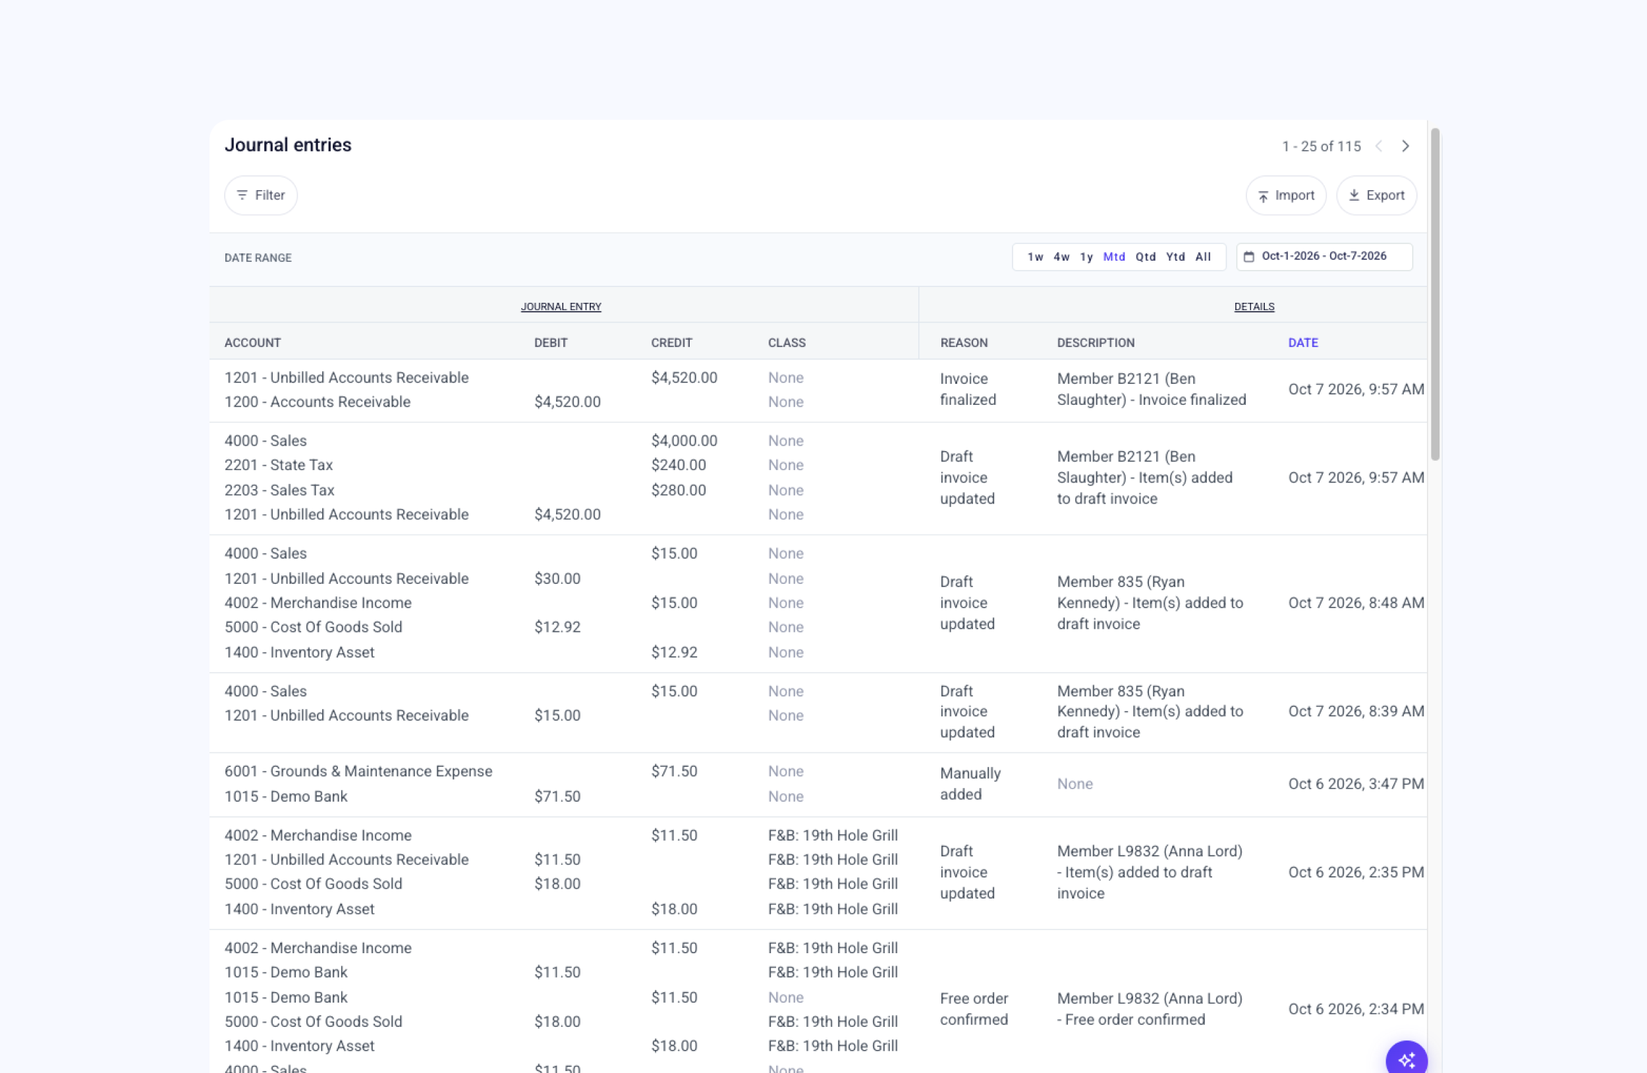The width and height of the screenshot is (1647, 1073).
Task: Select the Qtd date range
Action: coord(1145,257)
